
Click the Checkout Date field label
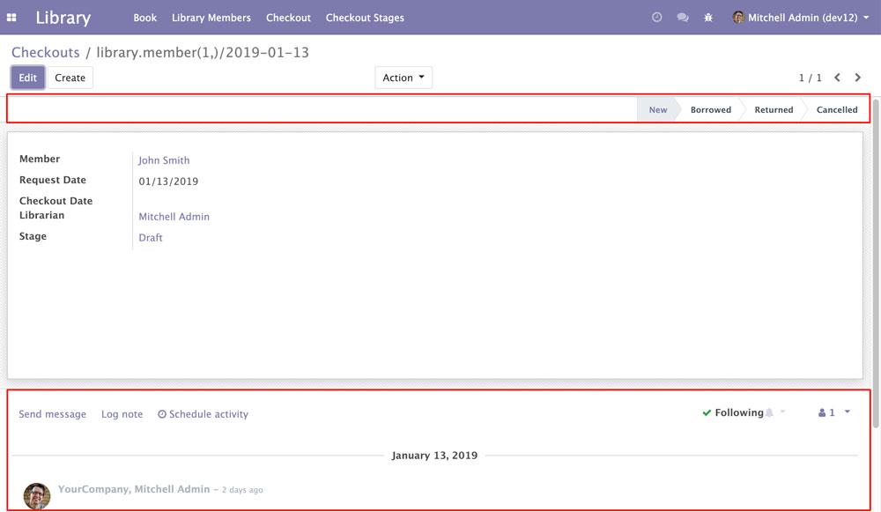click(56, 201)
